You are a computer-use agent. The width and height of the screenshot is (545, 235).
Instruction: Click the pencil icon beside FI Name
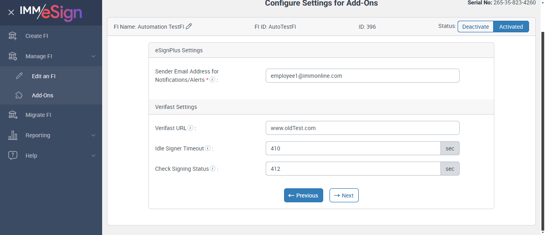(189, 27)
